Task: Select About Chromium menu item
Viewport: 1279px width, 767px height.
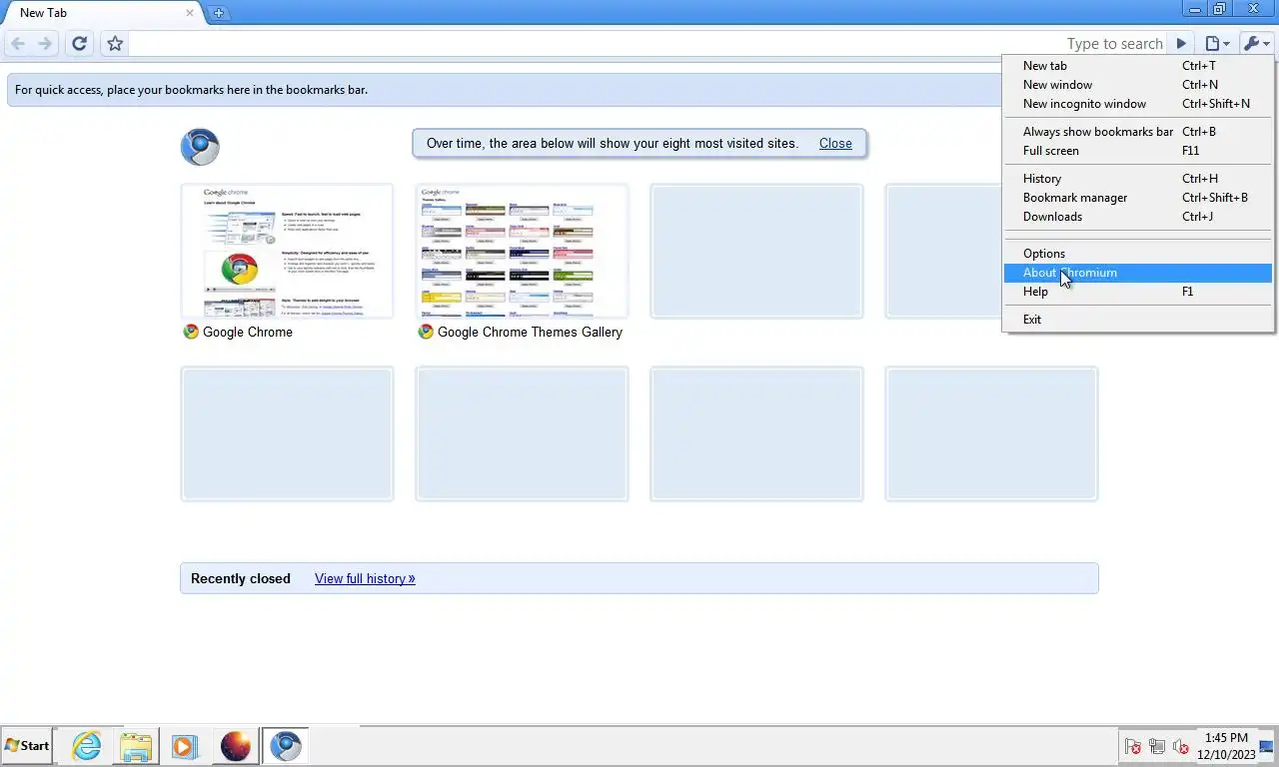Action: tap(1138, 273)
